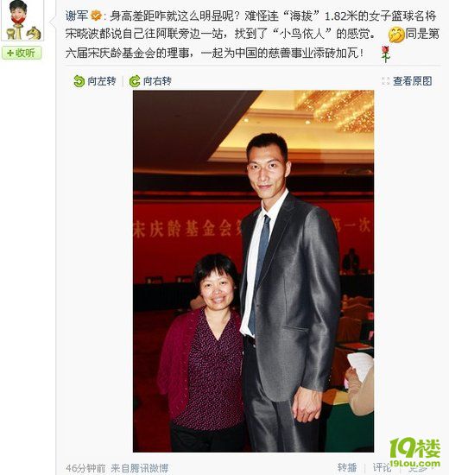Select 向左转 to rotate photo left

coord(95,81)
